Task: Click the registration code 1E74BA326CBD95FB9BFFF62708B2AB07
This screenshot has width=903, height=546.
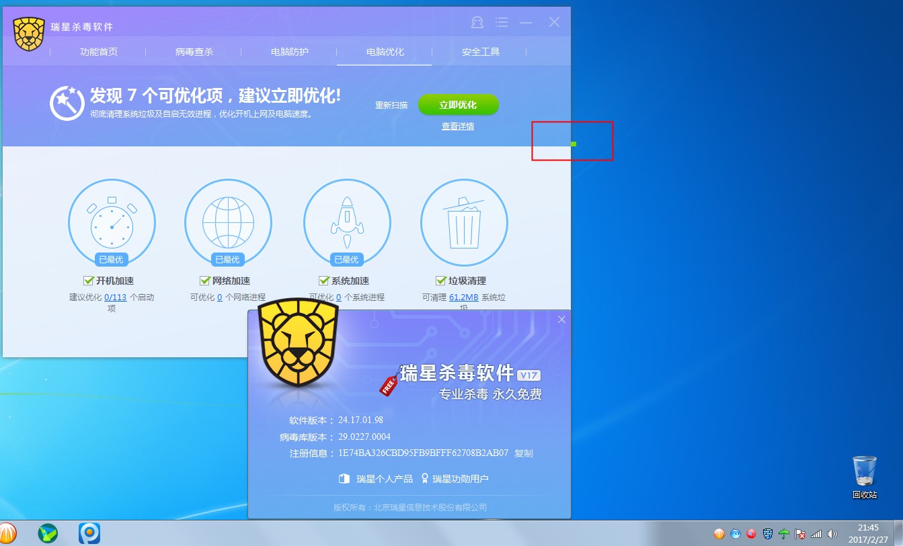Action: (424, 453)
